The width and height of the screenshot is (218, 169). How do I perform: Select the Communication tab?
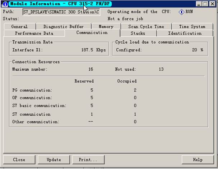pyautogui.click(x=92, y=33)
